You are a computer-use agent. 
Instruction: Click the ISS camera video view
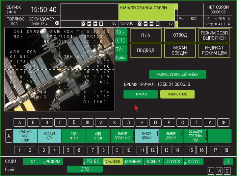[59, 70]
